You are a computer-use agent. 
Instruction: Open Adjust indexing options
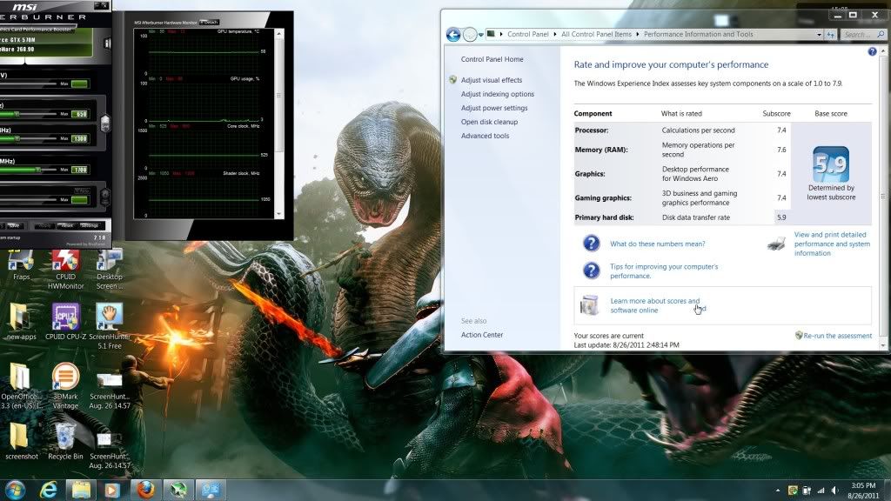click(497, 94)
